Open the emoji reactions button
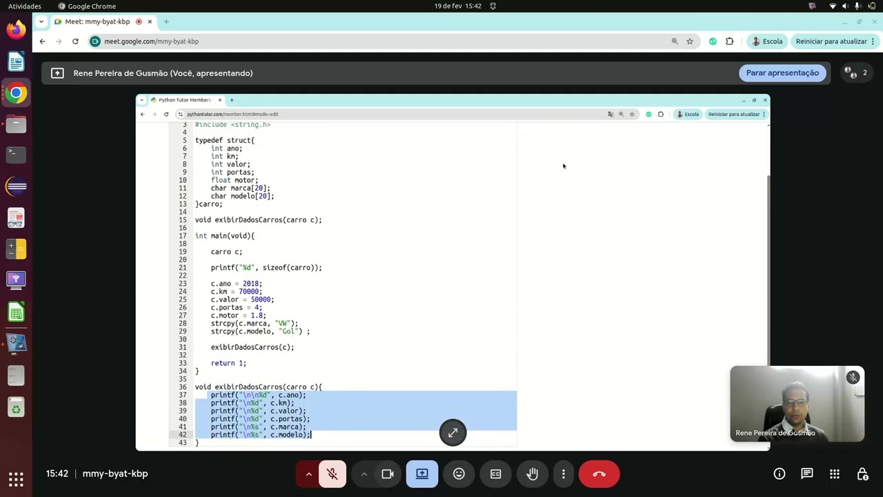This screenshot has height=497, width=883. [459, 474]
